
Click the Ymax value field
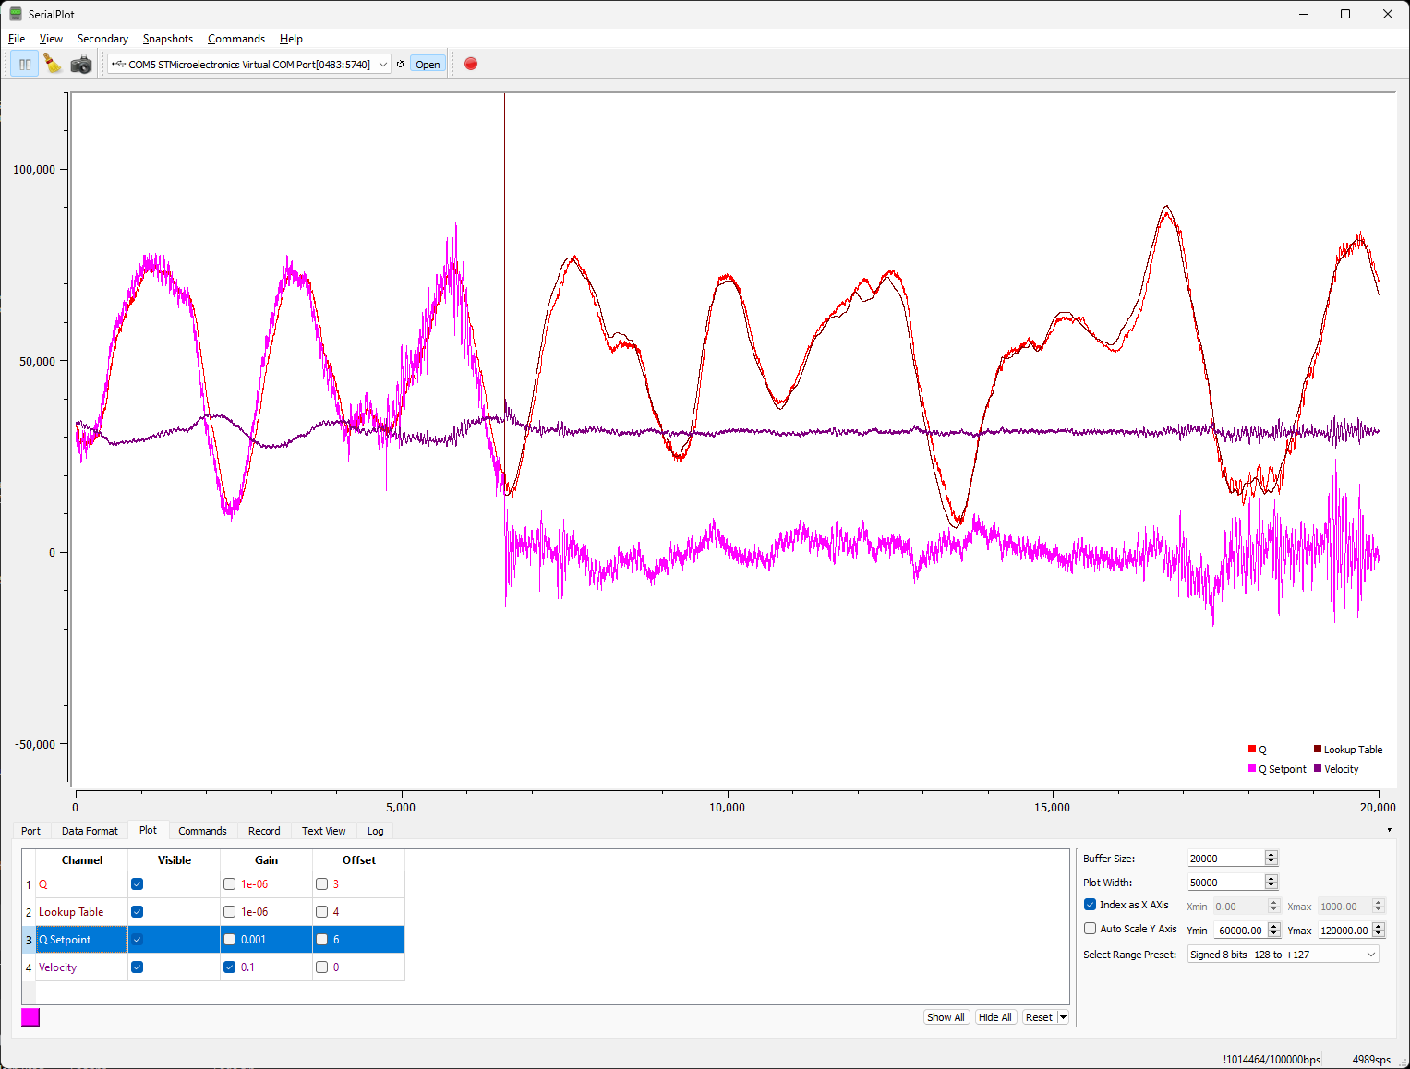pos(1344,930)
